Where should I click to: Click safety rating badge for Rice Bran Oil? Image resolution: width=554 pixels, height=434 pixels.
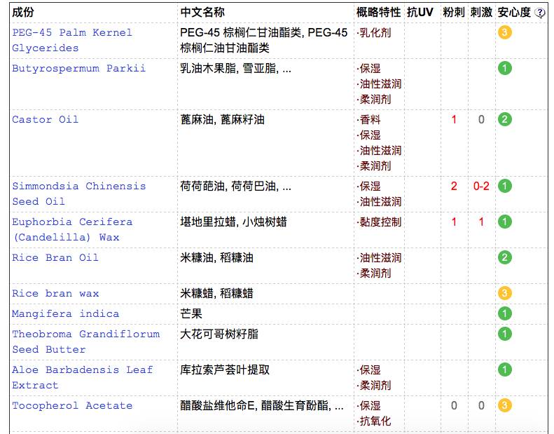coord(505,257)
